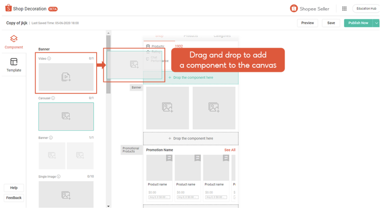Viewport: 385px width, 212px height.
Task: Click the info icon next to Video
Action: click(x=49, y=59)
